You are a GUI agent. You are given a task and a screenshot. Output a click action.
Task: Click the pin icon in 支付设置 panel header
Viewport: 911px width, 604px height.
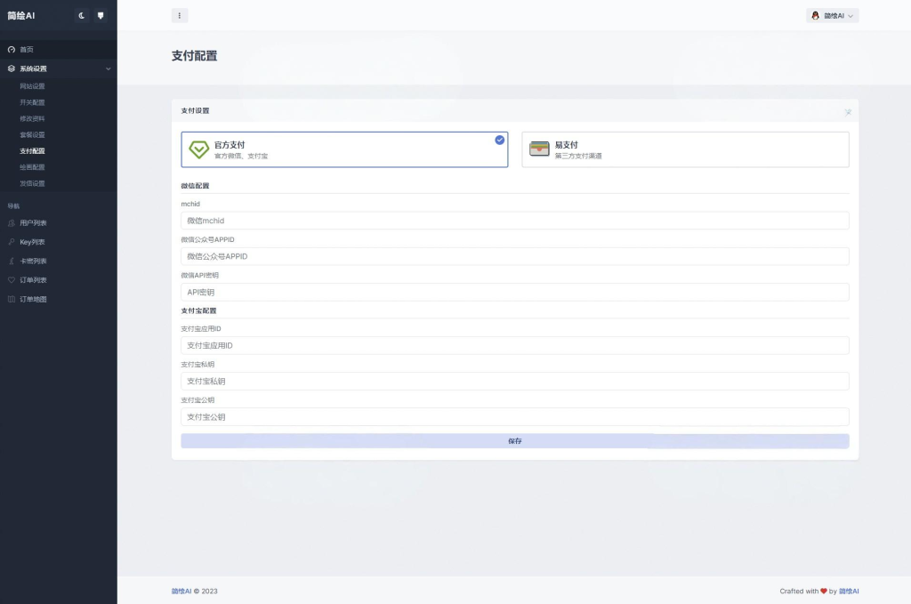tap(847, 111)
